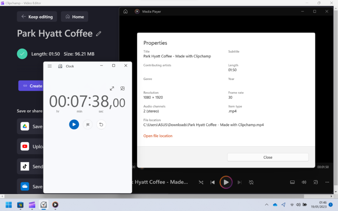This screenshot has width=338, height=211.
Task: Play the video in Media Player
Action: (x=226, y=182)
